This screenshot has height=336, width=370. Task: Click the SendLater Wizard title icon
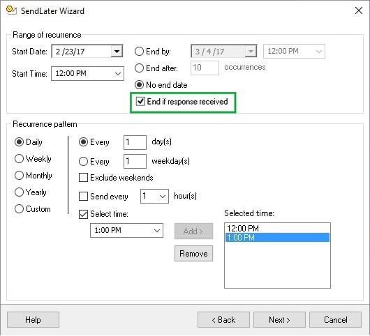[11, 10]
